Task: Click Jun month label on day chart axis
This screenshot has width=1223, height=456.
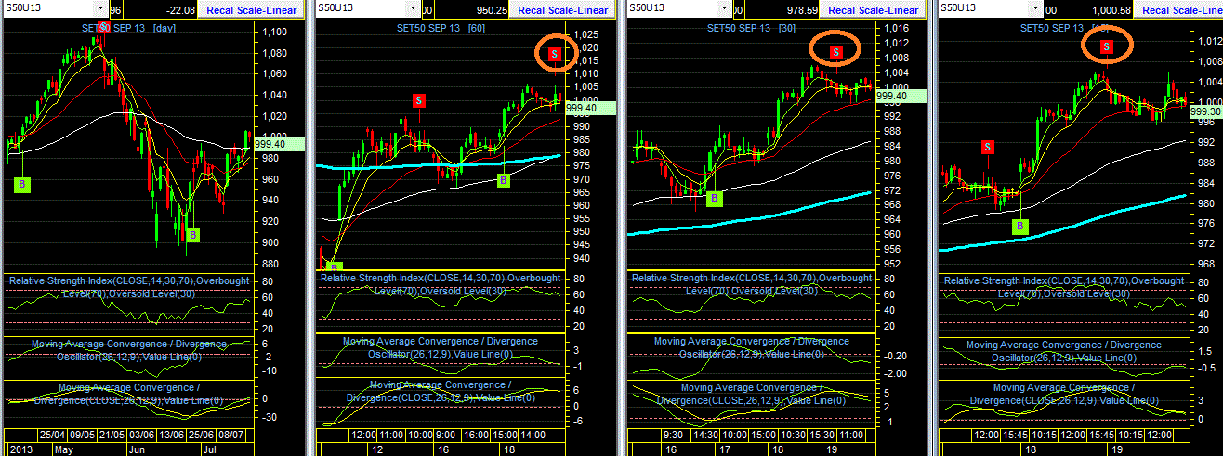Action: [137, 448]
